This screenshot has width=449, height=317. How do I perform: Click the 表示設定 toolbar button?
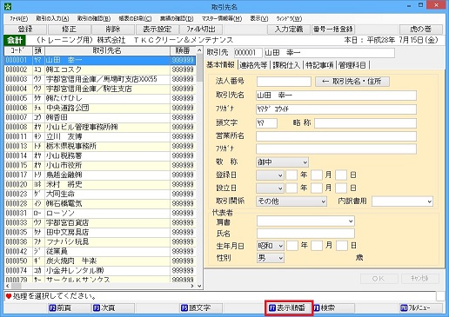(x=157, y=30)
